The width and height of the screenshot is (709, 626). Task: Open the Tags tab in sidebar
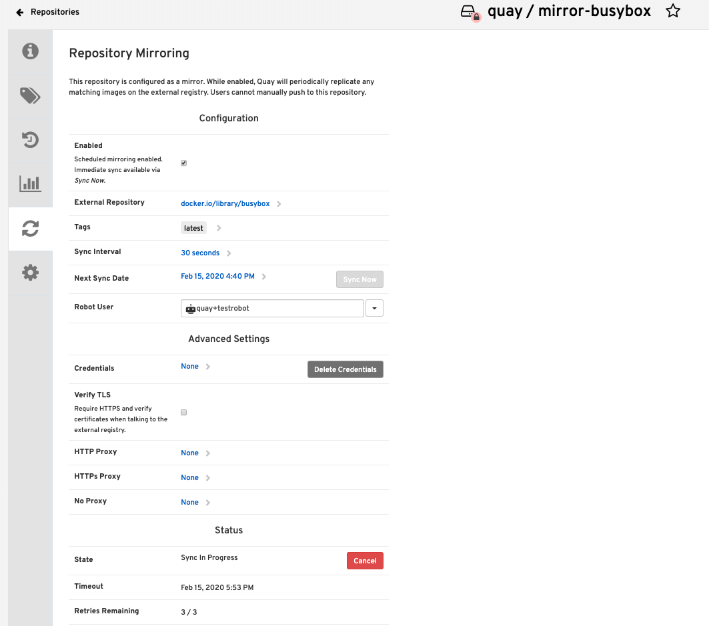(x=30, y=95)
